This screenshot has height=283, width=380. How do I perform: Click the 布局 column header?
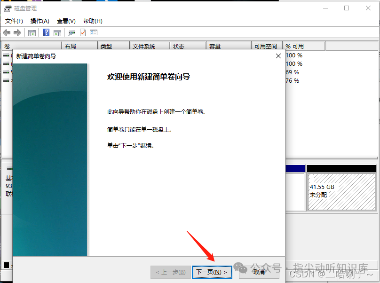[80, 46]
